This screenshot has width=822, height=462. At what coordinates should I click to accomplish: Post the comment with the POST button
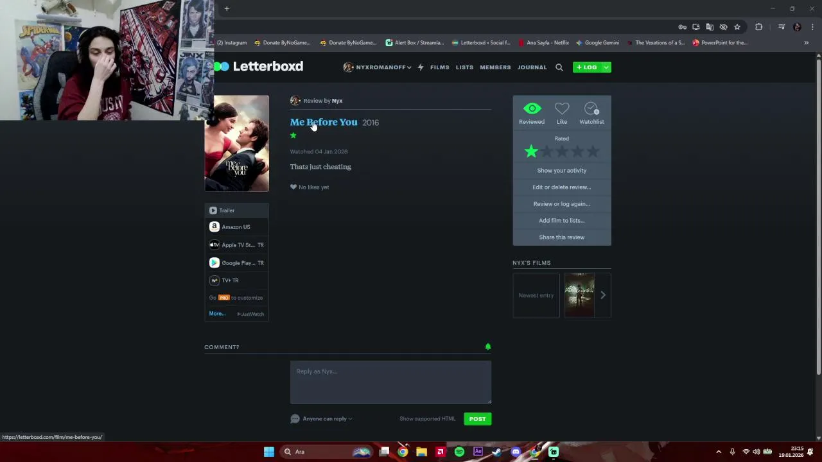click(x=477, y=419)
